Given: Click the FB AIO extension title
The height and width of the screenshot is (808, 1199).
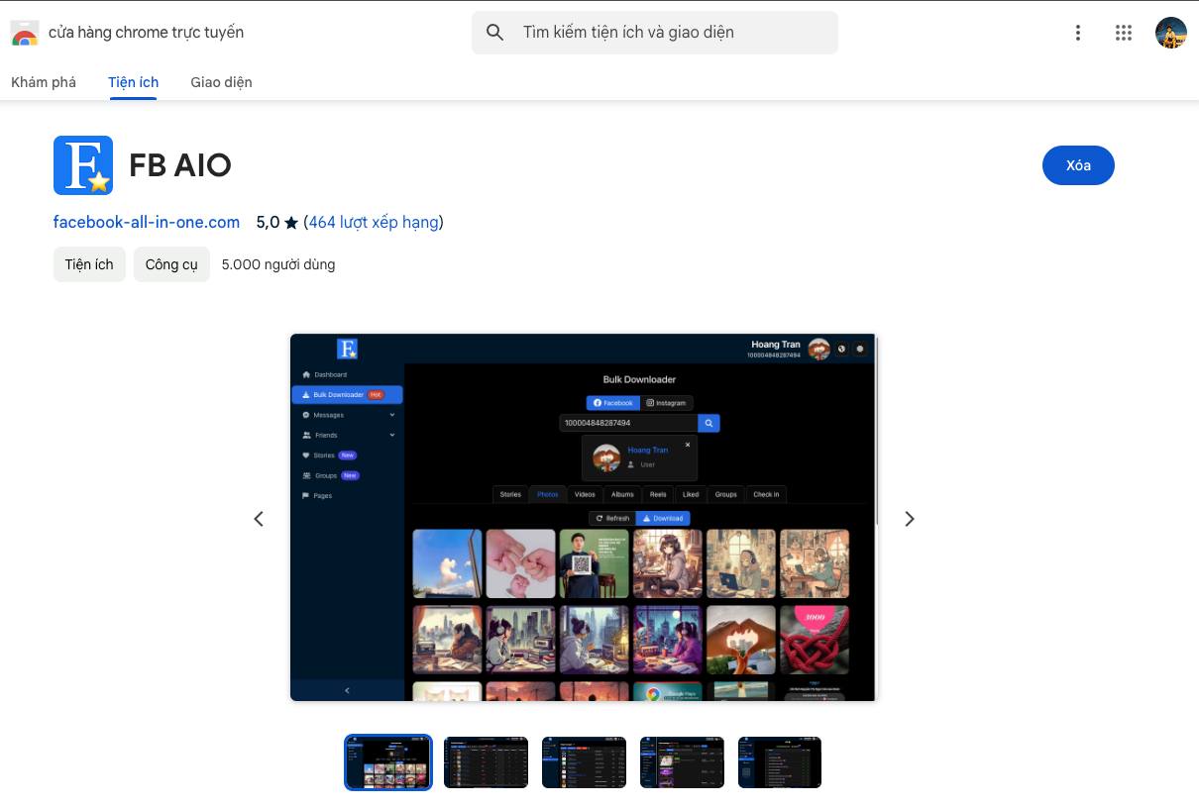Looking at the screenshot, I should click(180, 165).
